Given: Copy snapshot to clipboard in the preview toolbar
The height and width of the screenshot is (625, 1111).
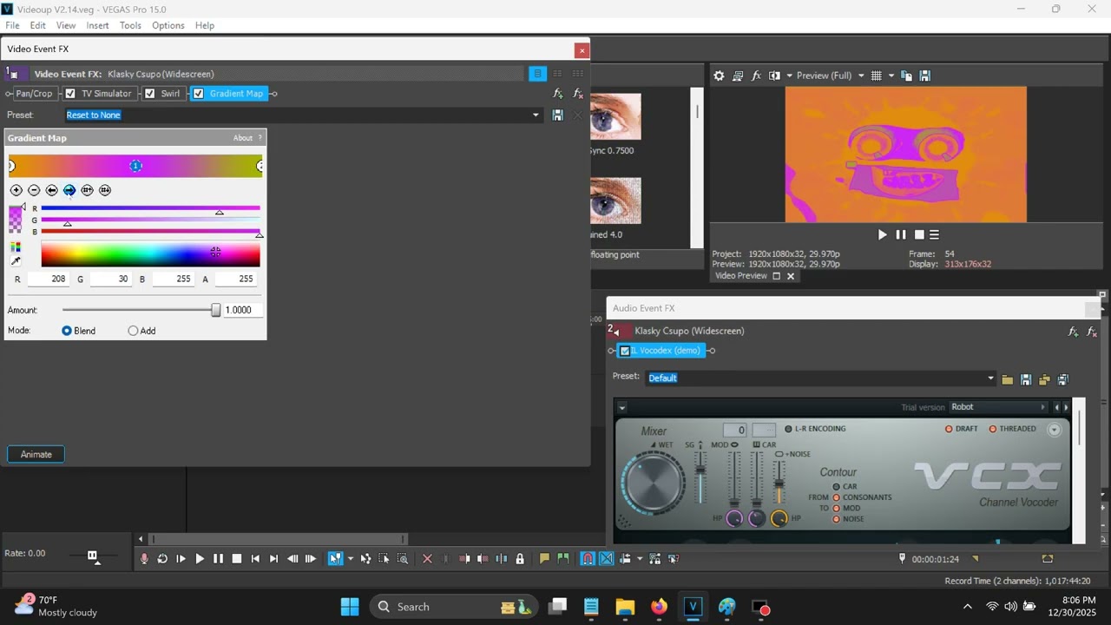Looking at the screenshot, I should pyautogui.click(x=906, y=76).
